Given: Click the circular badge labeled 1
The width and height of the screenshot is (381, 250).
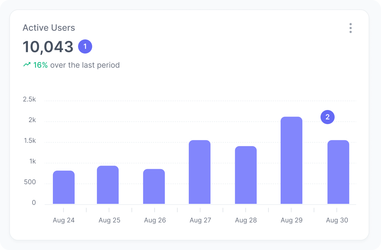Looking at the screenshot, I should coord(85,46).
